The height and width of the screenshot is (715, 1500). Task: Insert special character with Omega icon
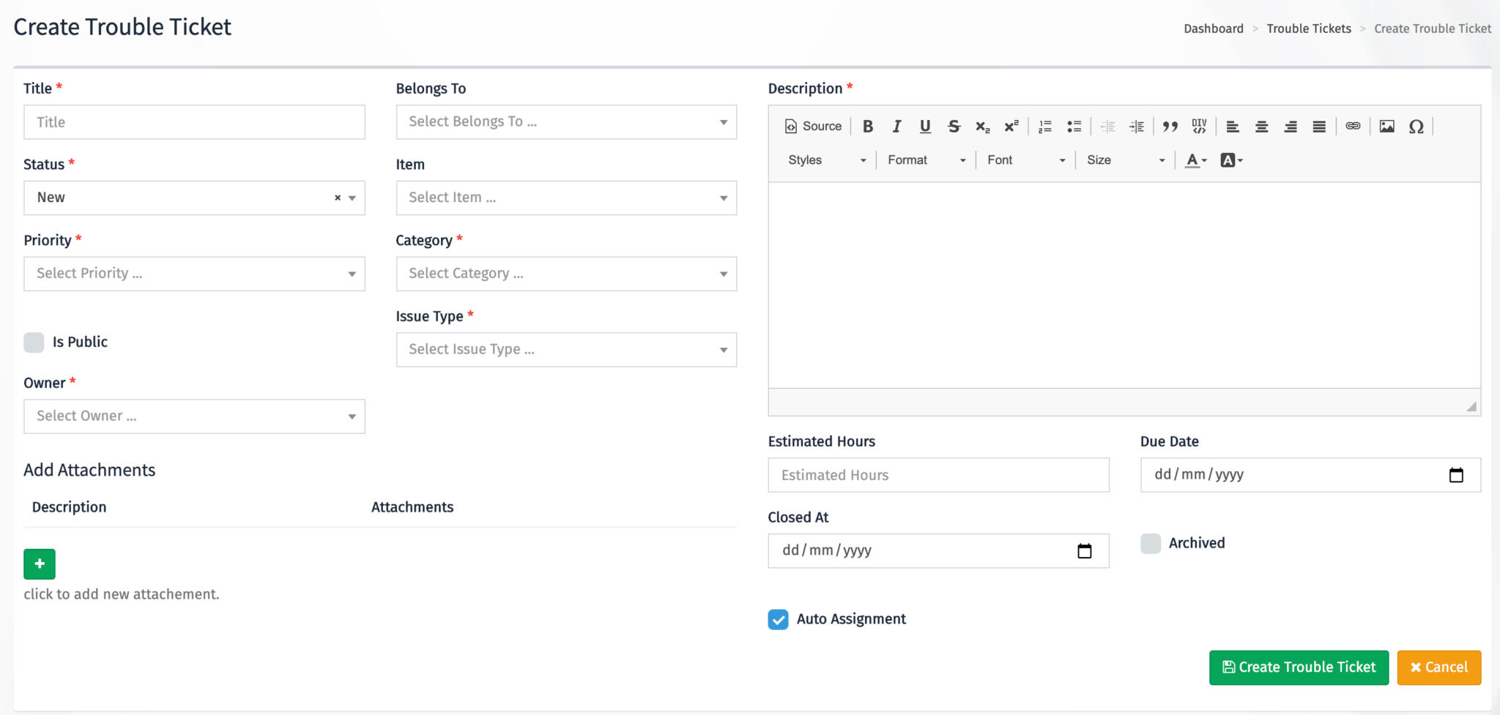coord(1416,127)
